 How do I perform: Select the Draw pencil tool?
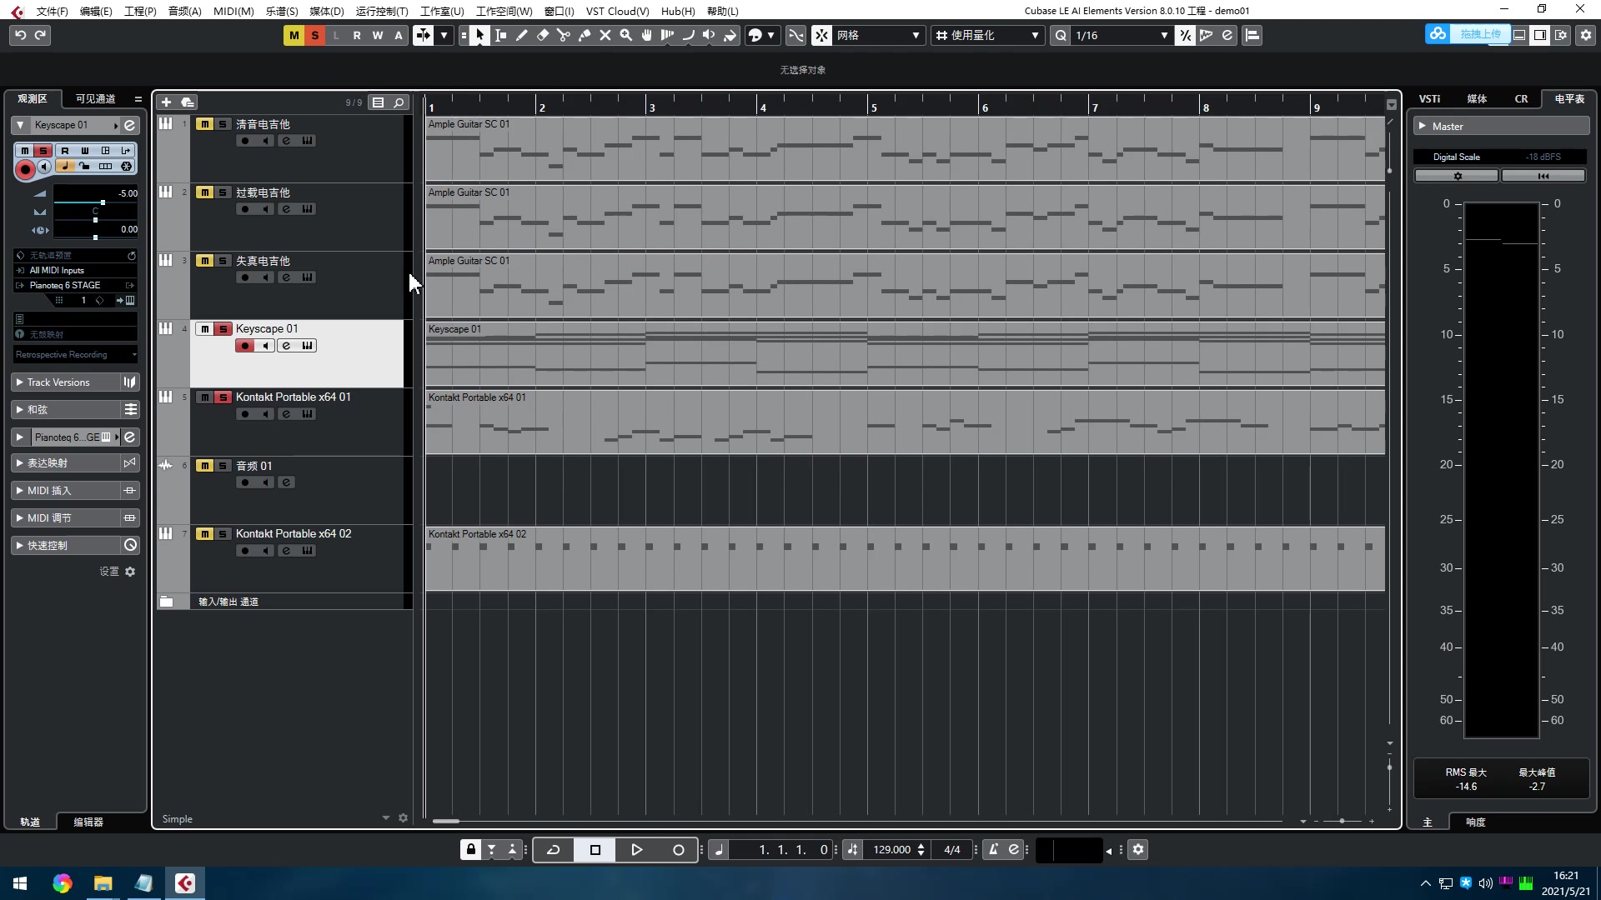(521, 35)
